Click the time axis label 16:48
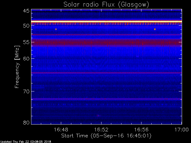The image size is (191, 143). (61, 130)
